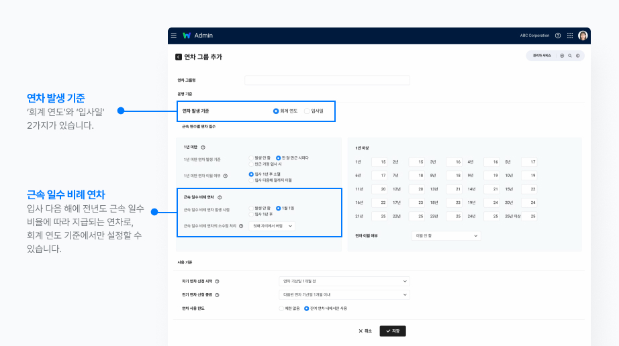619x346 pixels.
Task: Click the 저장 save button
Action: click(393, 331)
